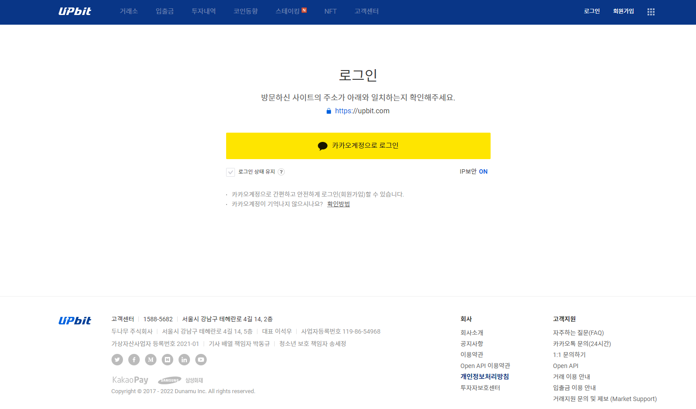Screen dimensions: 696x409
Task: Click 두나무 주식회사 text
Action: (132, 331)
